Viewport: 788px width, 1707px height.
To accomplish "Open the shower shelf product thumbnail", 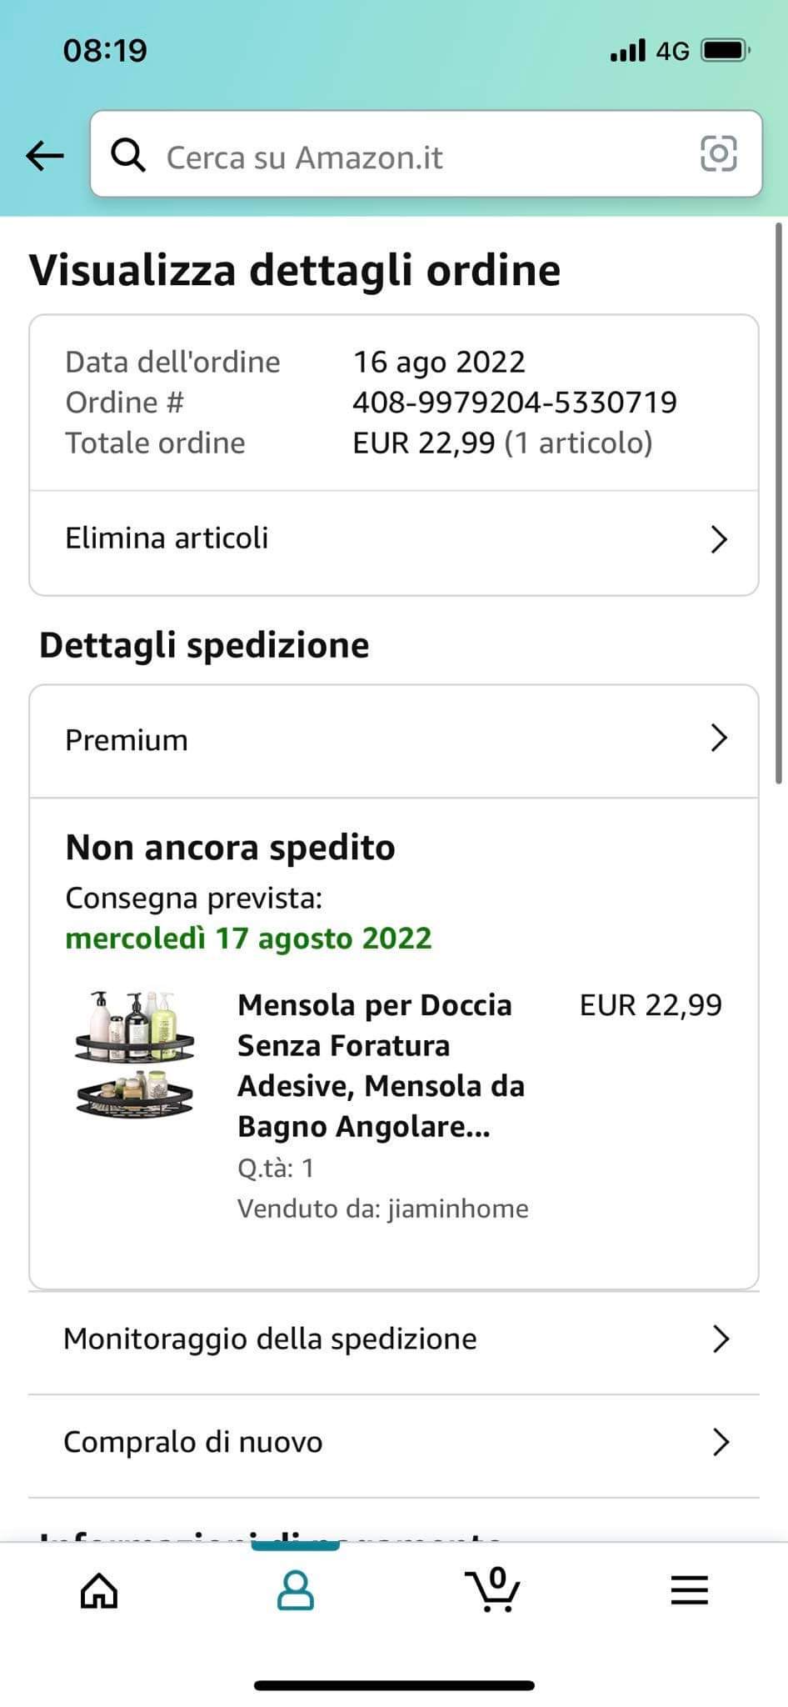I will (x=135, y=1054).
